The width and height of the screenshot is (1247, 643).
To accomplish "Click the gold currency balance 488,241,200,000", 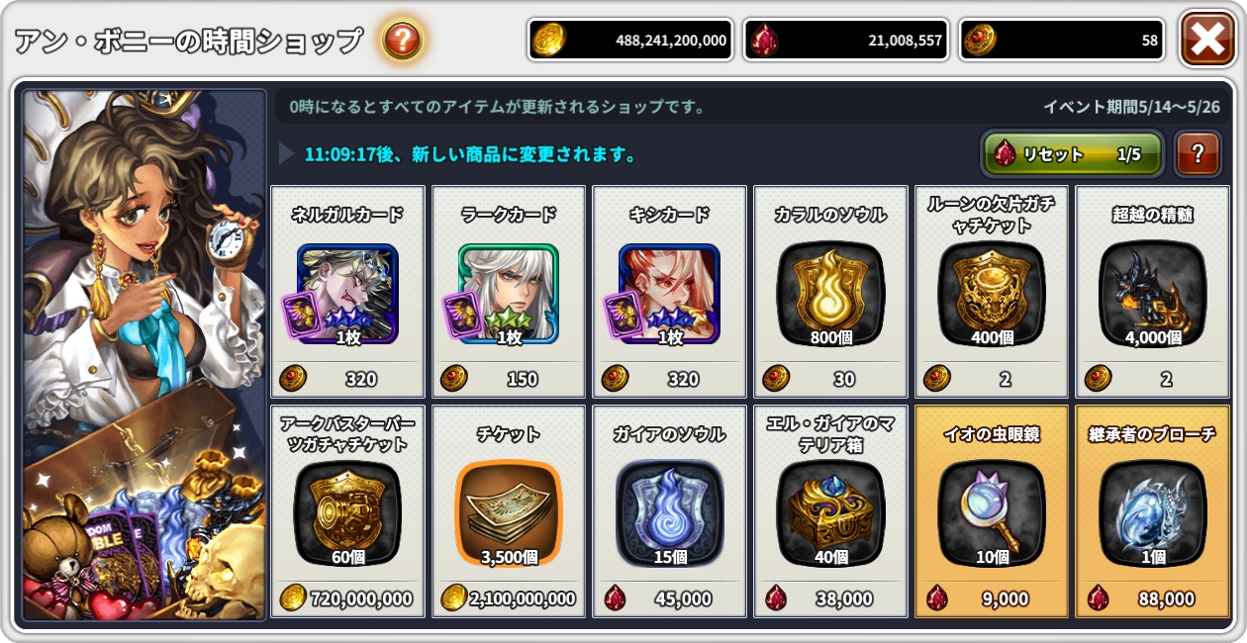I will click(x=630, y=41).
